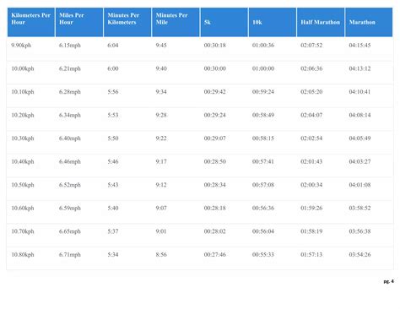
Task: Click the 04:05:49 marathon time
Action: pyautogui.click(x=359, y=138)
